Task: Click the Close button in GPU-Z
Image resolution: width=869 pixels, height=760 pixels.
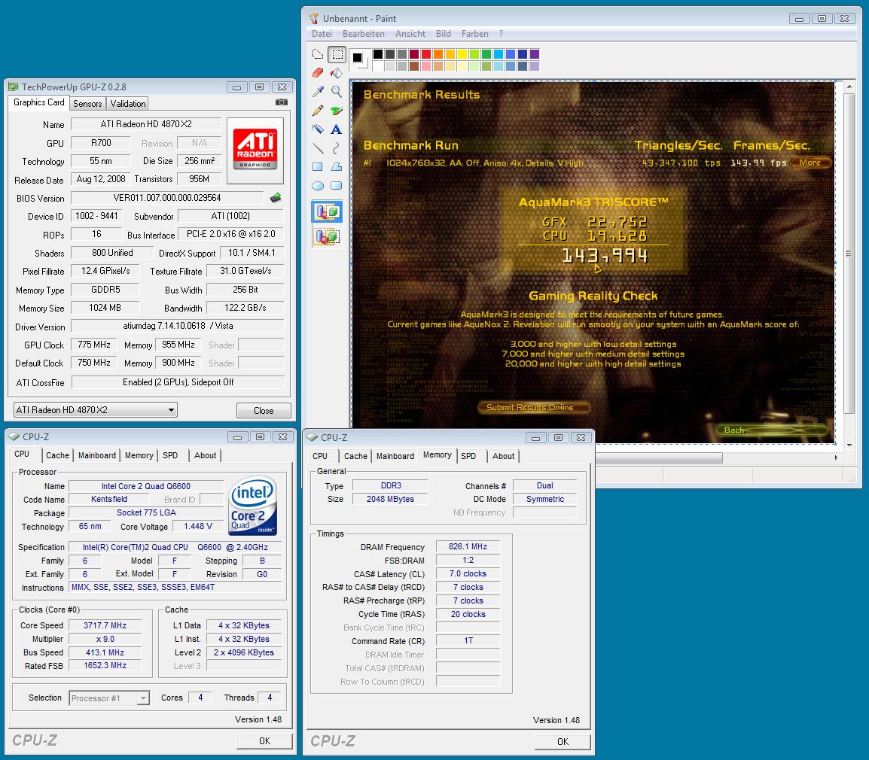Action: (264, 410)
